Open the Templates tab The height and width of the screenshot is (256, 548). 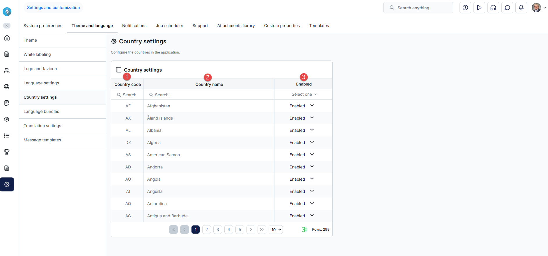pyautogui.click(x=319, y=26)
